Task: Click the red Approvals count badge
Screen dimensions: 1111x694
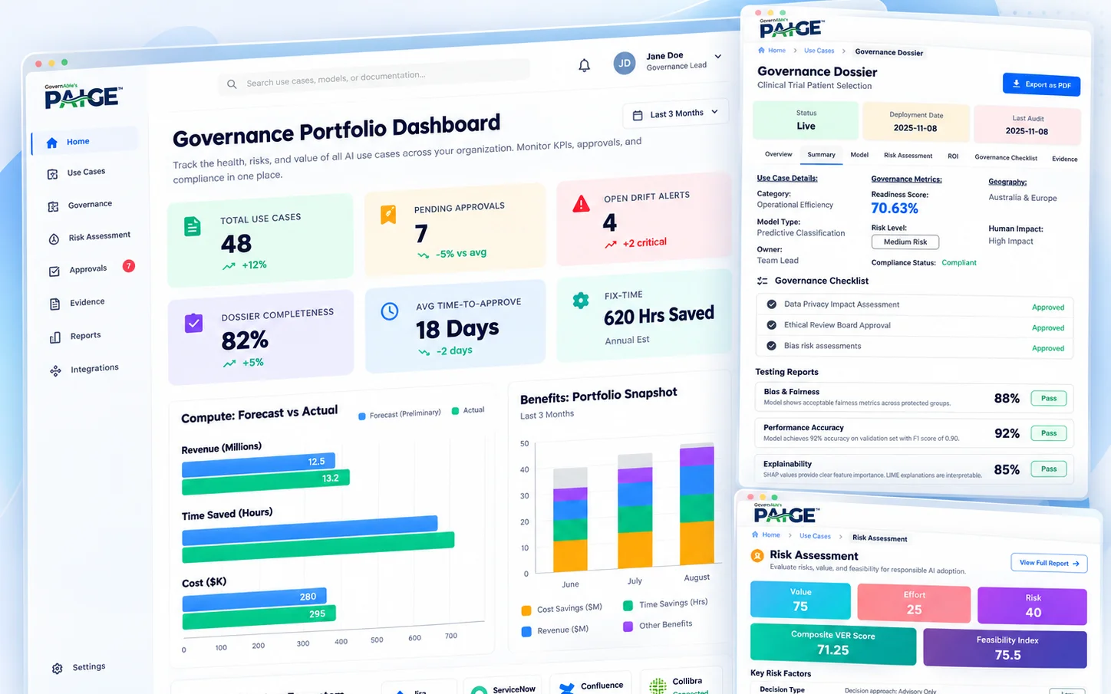Action: (x=129, y=266)
